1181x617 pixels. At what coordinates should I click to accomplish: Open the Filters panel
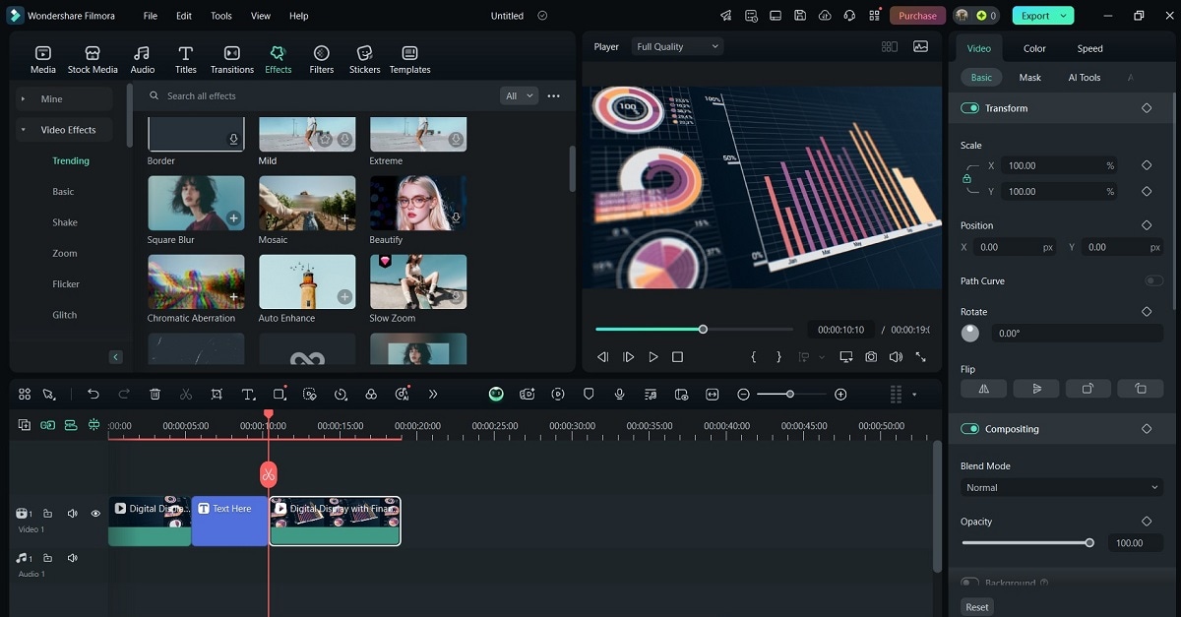click(321, 59)
